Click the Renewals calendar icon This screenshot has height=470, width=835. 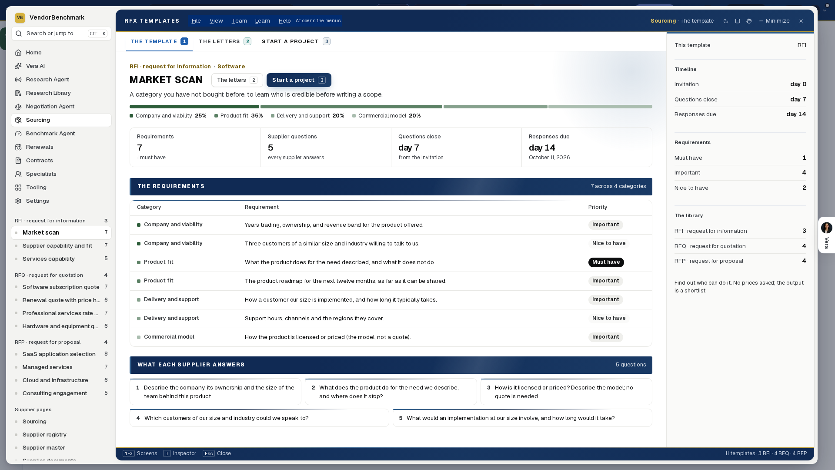point(18,147)
